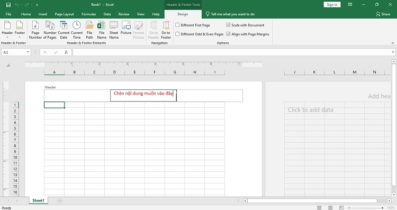Select the Design tab
397x210 pixels.
[183, 14]
